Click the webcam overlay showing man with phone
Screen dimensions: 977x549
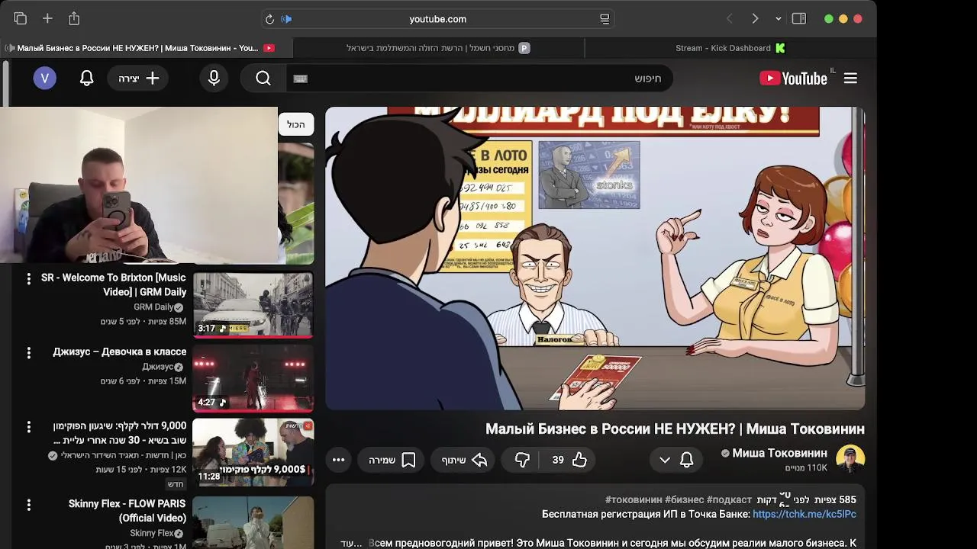coord(138,185)
